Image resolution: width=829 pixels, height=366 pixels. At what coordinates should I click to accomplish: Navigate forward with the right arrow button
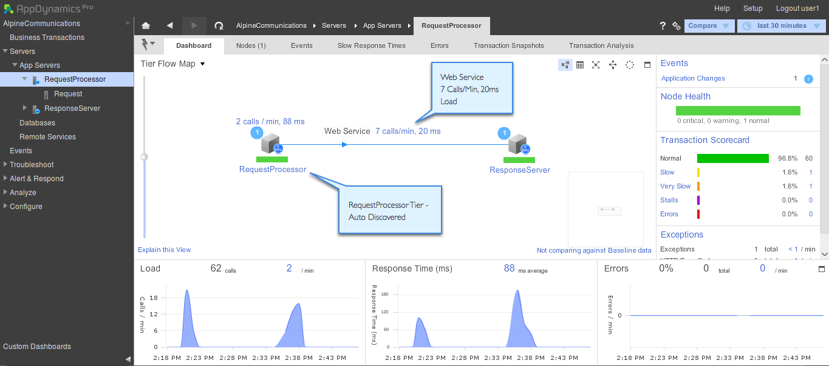point(194,26)
